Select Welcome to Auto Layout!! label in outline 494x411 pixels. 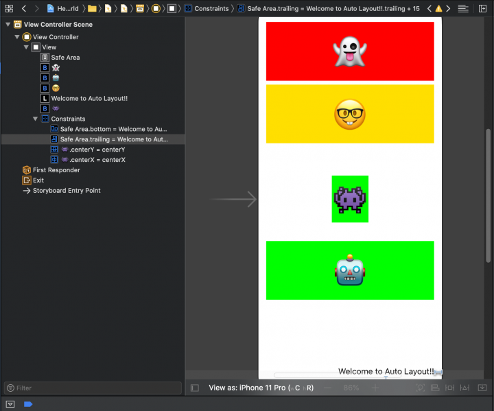(93, 98)
